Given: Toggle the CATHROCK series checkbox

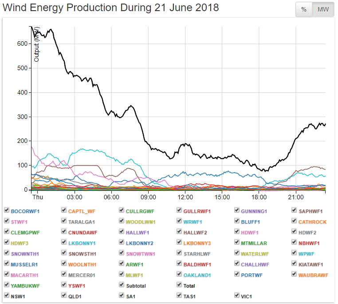Looking at the screenshot, I should pyautogui.click(x=295, y=221).
